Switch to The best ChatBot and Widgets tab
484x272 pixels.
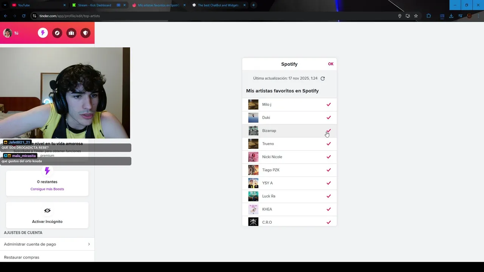(218, 5)
